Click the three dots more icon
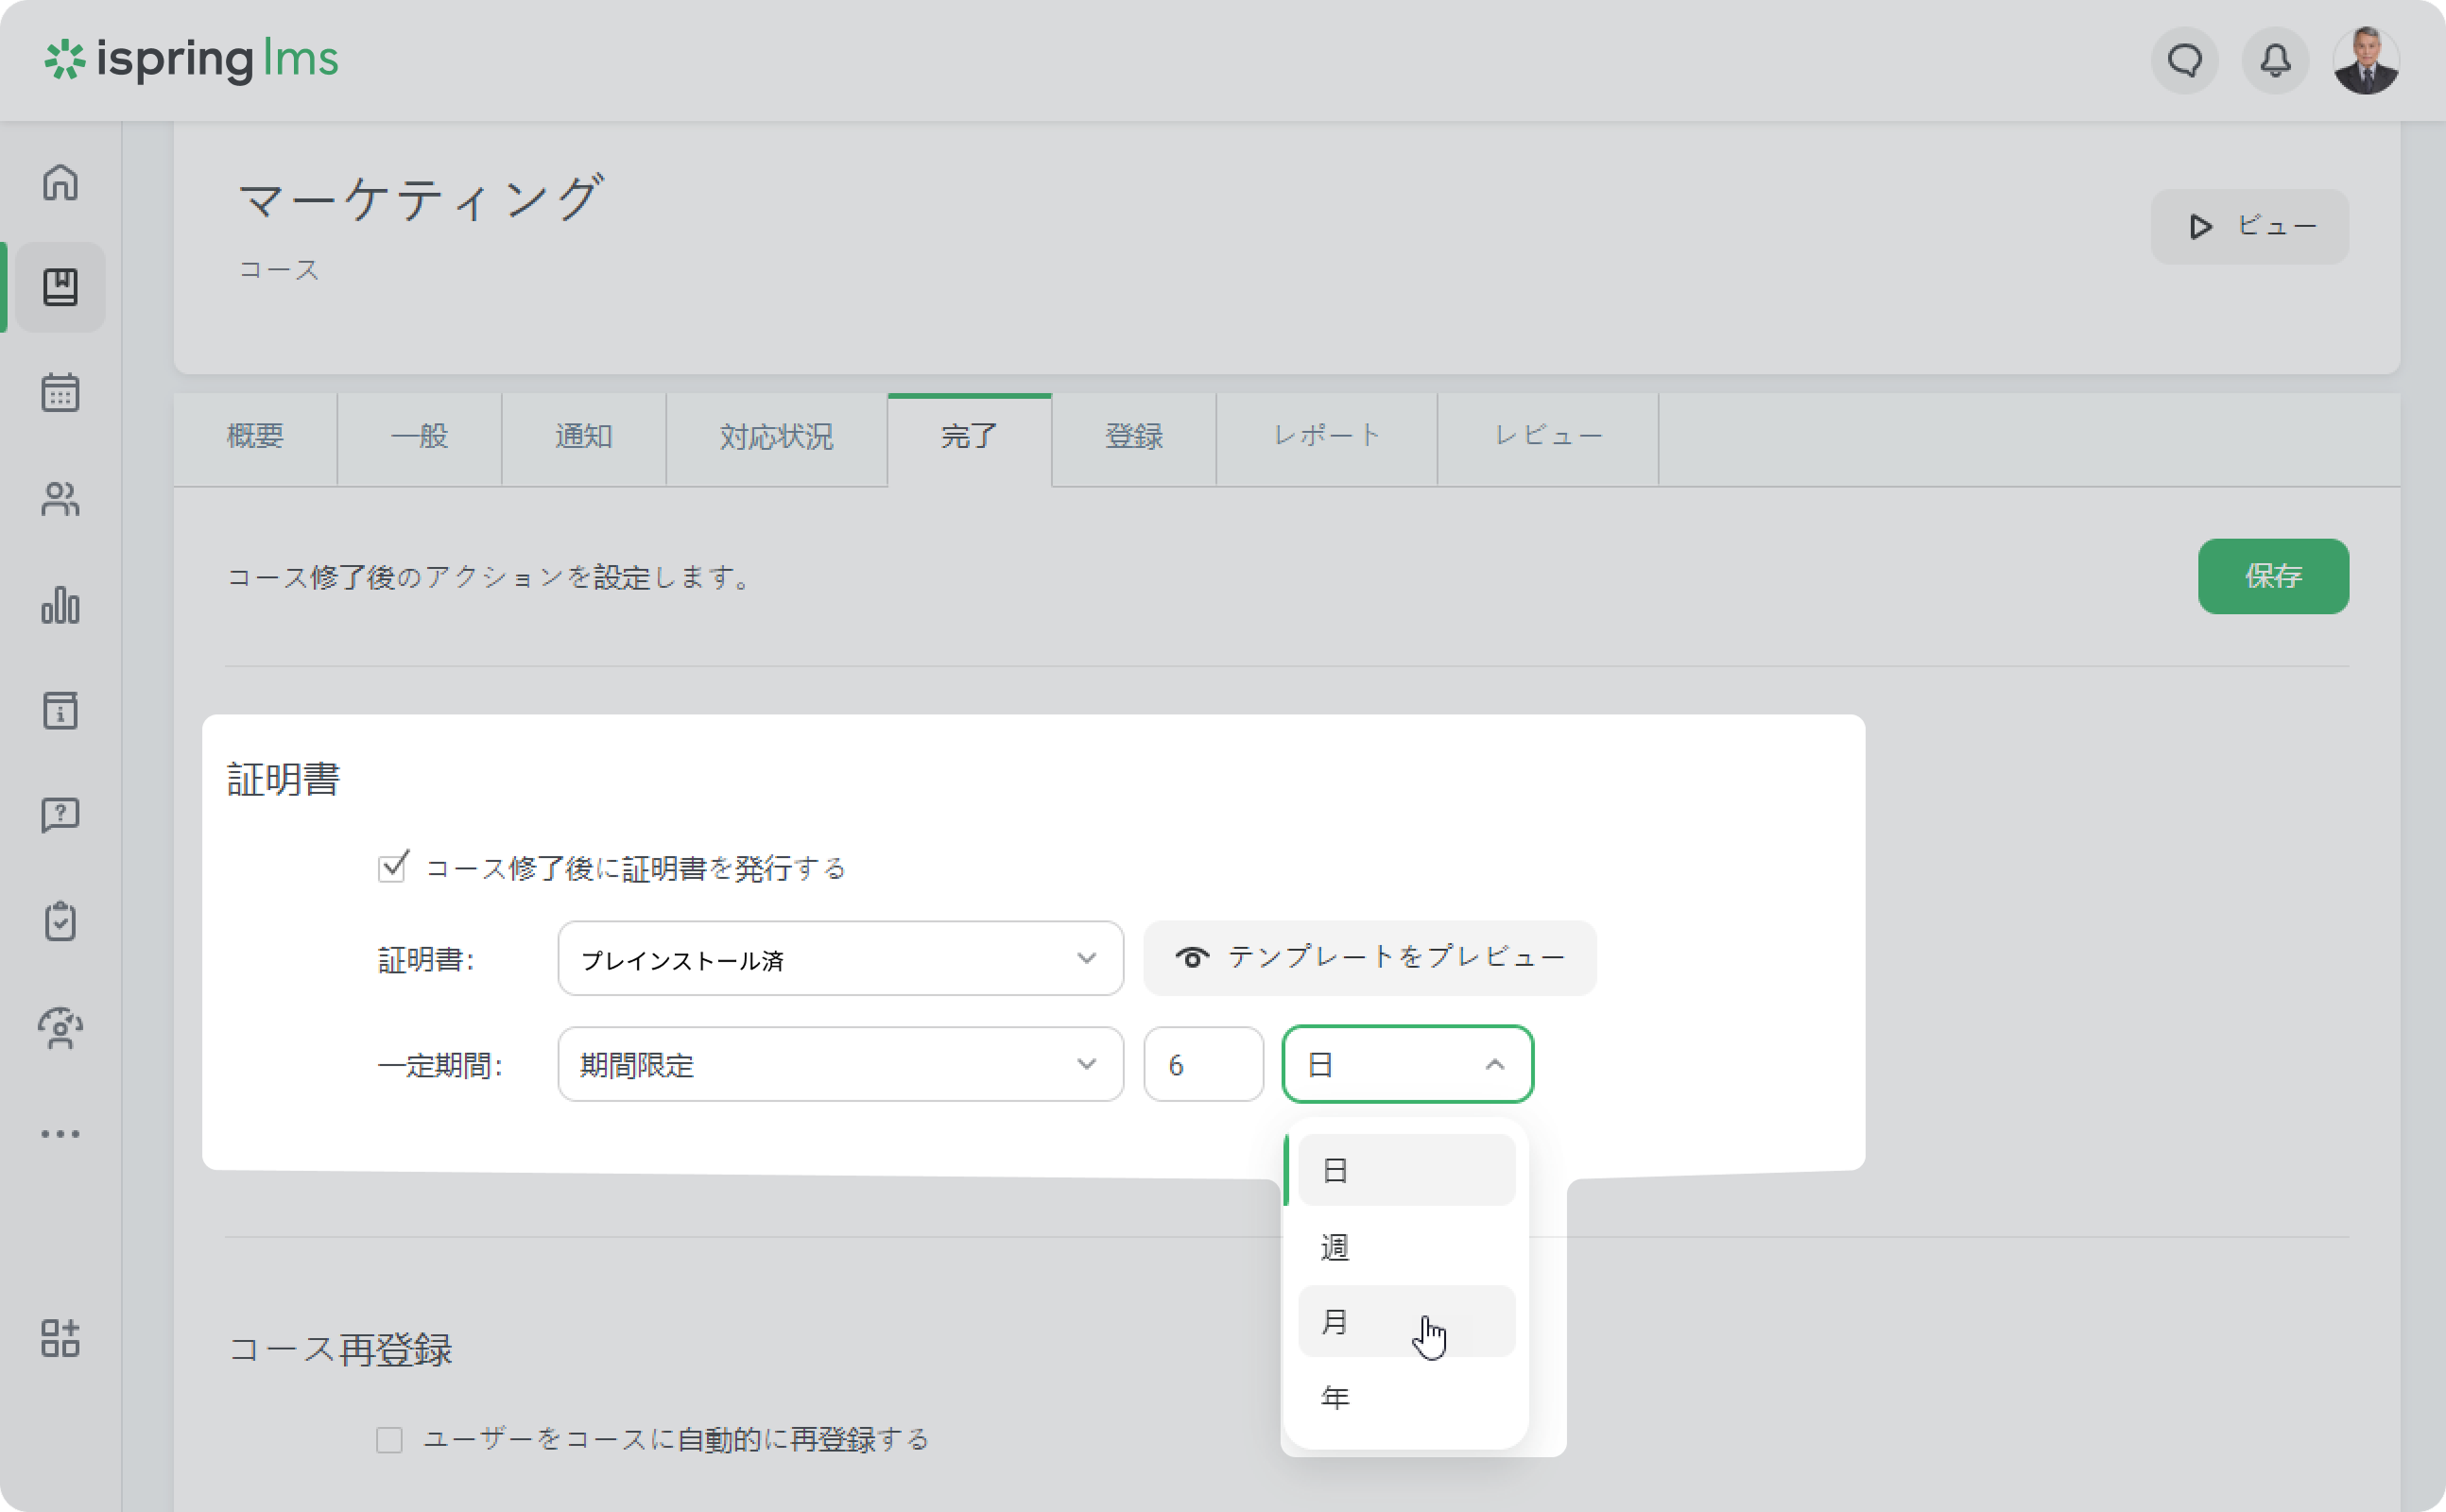 pyautogui.click(x=60, y=1133)
